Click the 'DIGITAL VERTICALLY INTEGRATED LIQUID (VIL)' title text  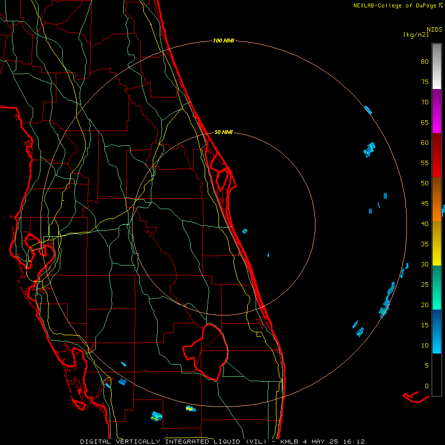[174, 442]
